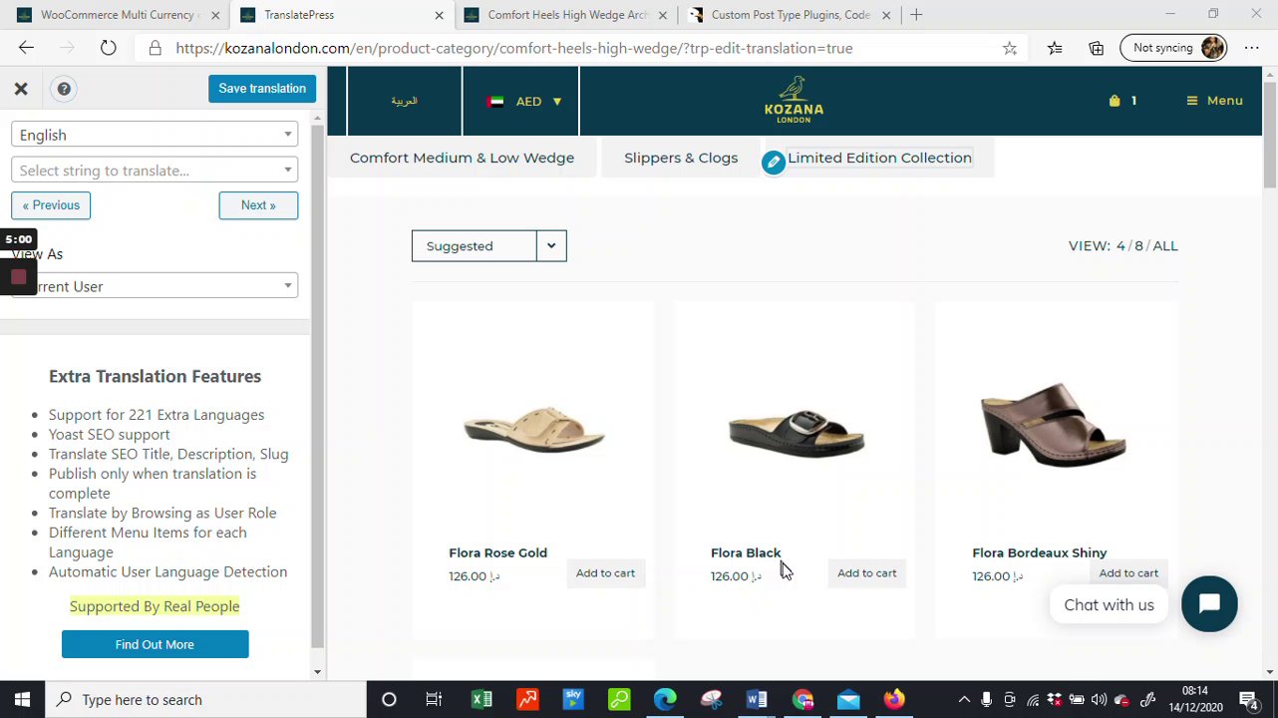
Task: Click Flora Rose Gold sandal image
Action: pos(533,429)
